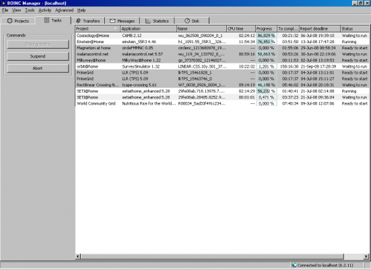Select the Magnetism at home task
This screenshot has height=270, width=371.
point(222,48)
